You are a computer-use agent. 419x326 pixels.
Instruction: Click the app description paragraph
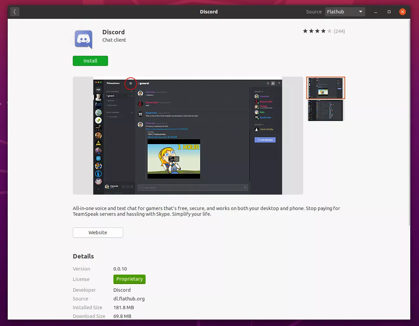(206, 211)
